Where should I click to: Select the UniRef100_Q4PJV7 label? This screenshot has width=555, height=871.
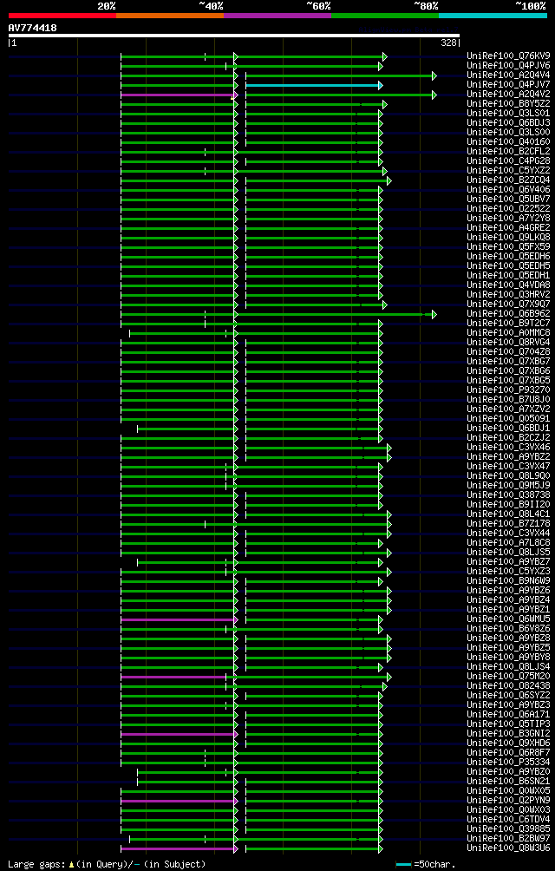[x=508, y=84]
